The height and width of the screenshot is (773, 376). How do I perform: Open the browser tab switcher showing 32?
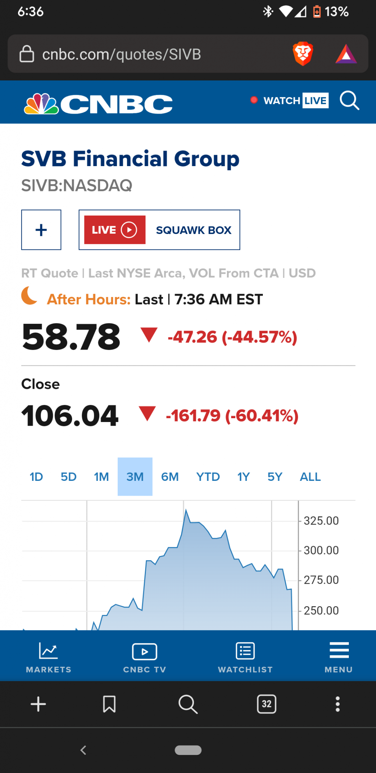267,704
